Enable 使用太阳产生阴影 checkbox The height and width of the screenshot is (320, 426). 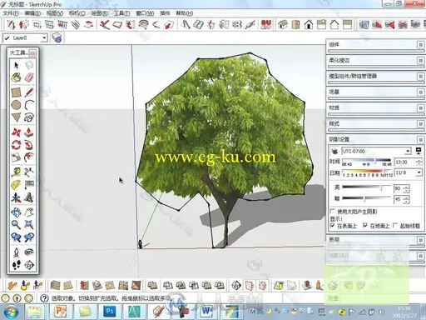[333, 212]
